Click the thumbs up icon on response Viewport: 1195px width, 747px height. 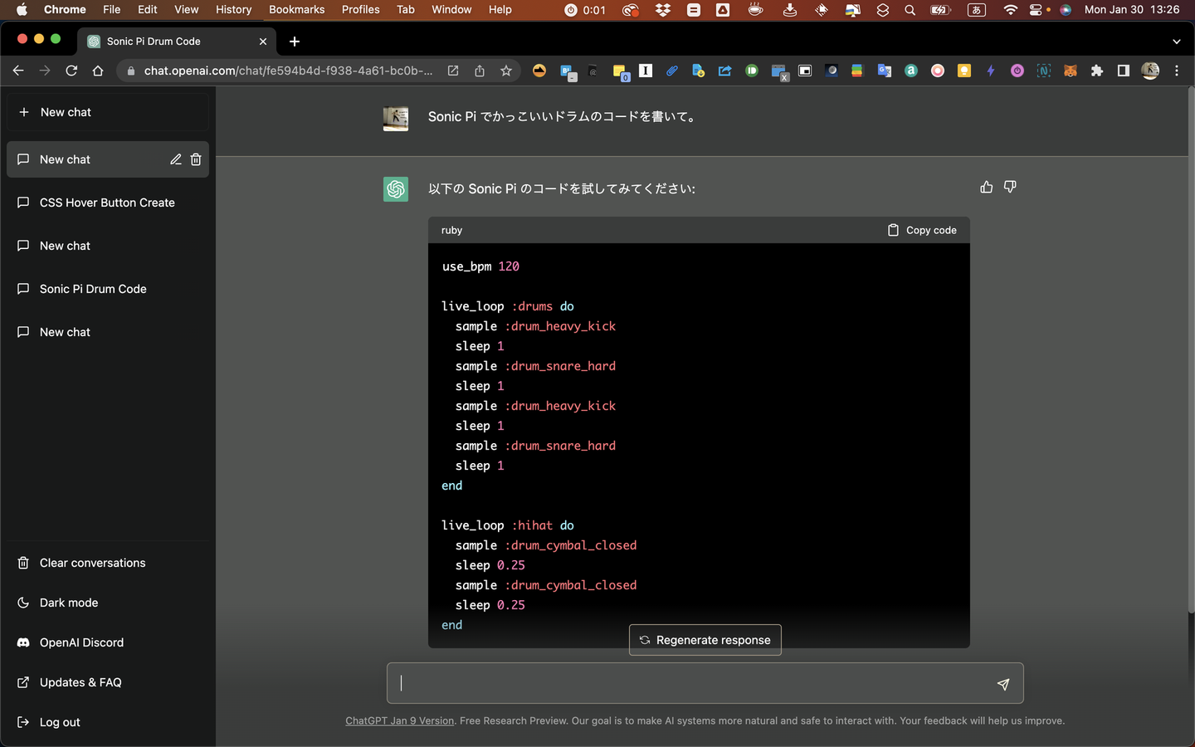[x=986, y=188]
